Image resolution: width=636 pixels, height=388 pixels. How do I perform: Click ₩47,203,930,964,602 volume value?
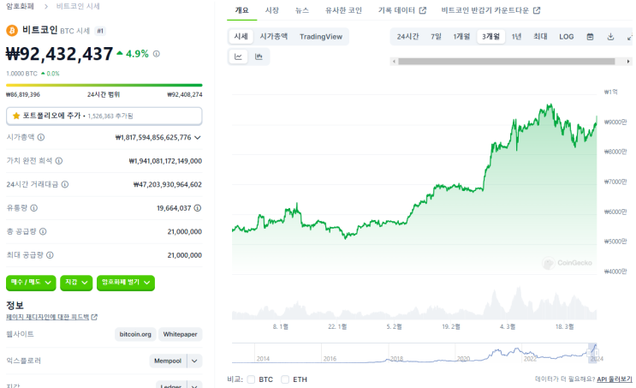[168, 185]
